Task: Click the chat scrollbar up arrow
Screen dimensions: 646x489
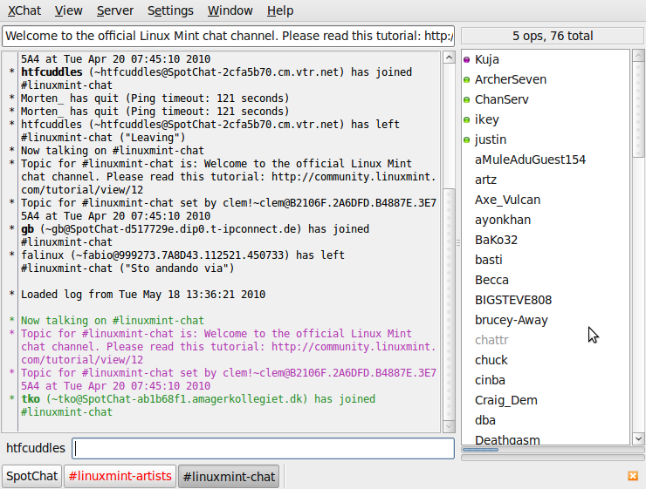Action: (x=449, y=58)
